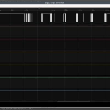Click the flat blue channel trace
This screenshot has width=110, height=110.
(55, 90)
